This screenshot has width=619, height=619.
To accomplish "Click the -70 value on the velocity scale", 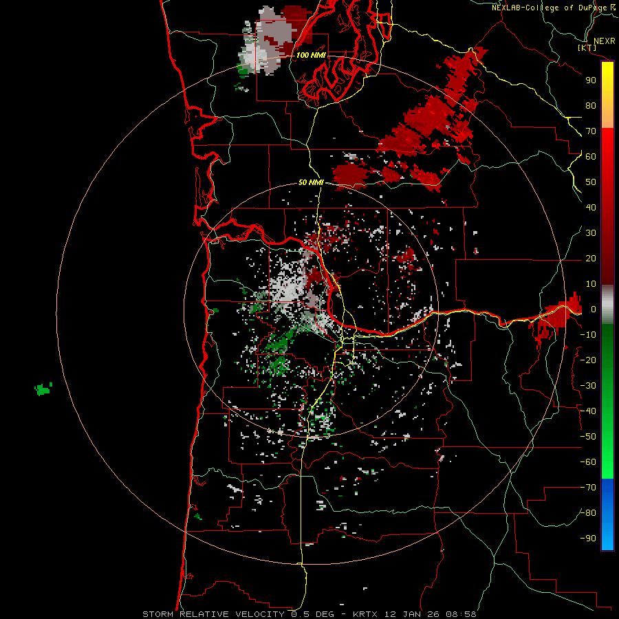I will tap(588, 488).
